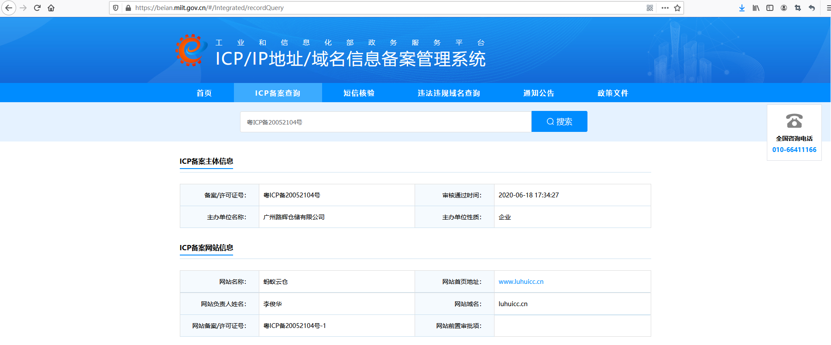Select the organization type 企业 cell
Screen dimensions: 831x345
(505, 217)
